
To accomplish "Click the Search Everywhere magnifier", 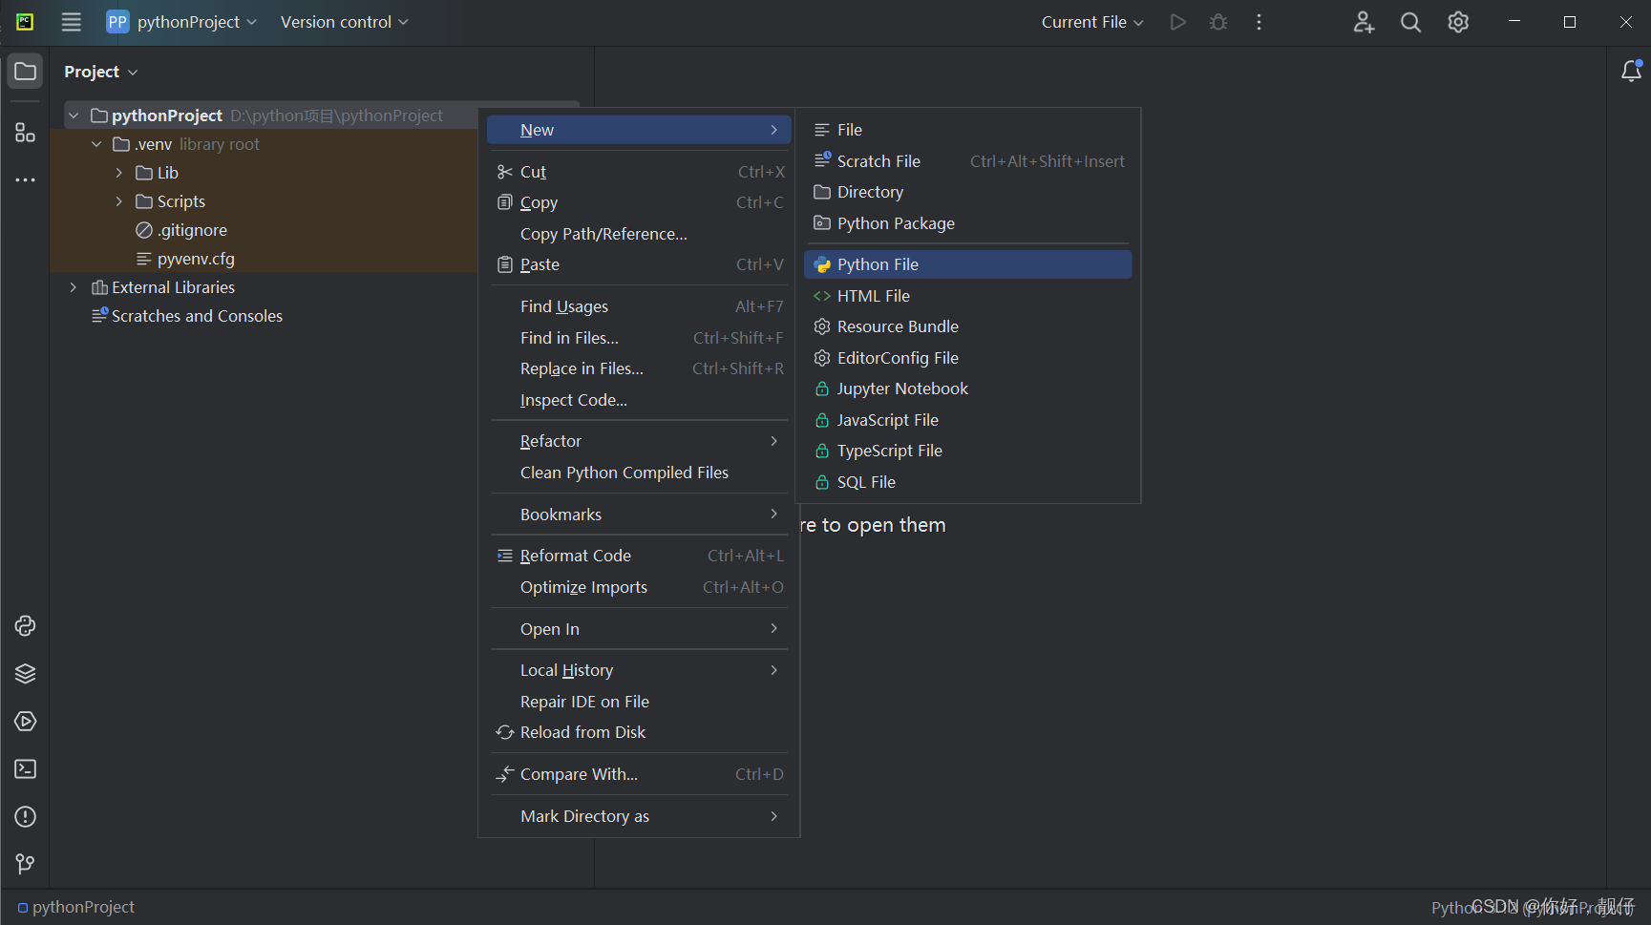I will (x=1410, y=22).
